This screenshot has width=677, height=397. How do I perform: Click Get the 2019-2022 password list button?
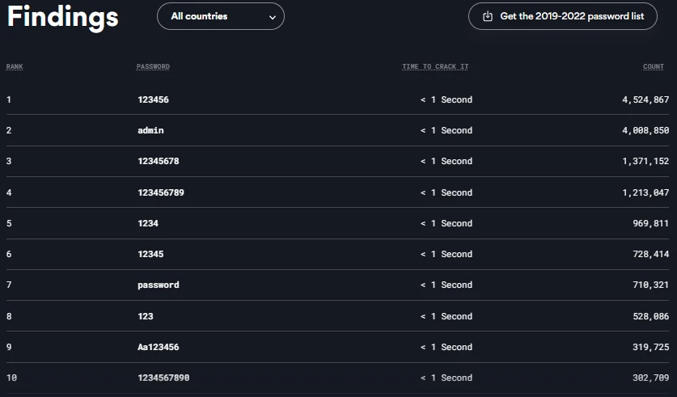coord(562,16)
